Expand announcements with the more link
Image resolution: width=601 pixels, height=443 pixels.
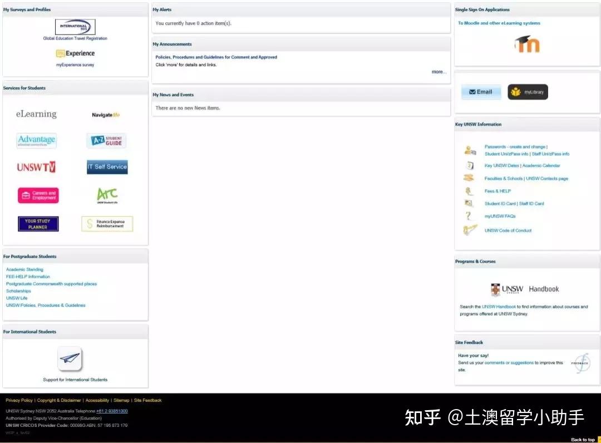439,71
